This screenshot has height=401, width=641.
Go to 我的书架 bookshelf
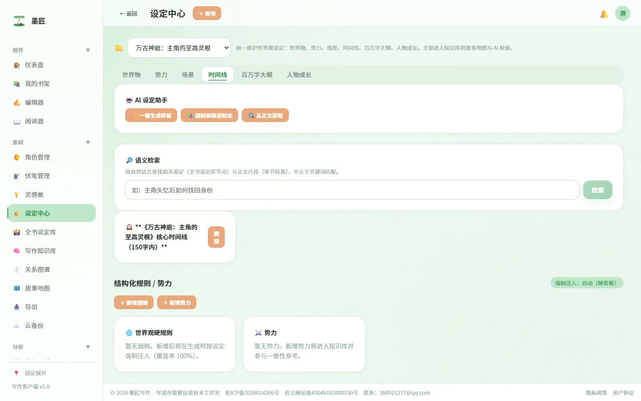coord(52,84)
